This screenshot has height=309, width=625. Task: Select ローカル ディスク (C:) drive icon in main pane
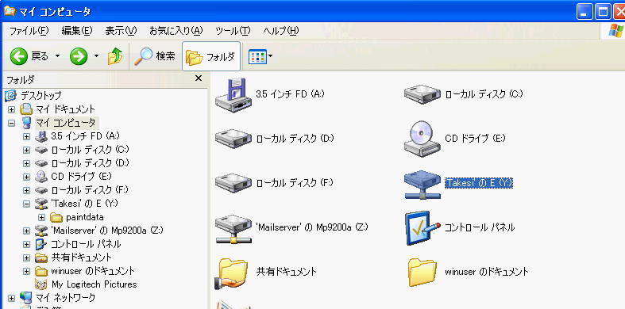click(422, 95)
